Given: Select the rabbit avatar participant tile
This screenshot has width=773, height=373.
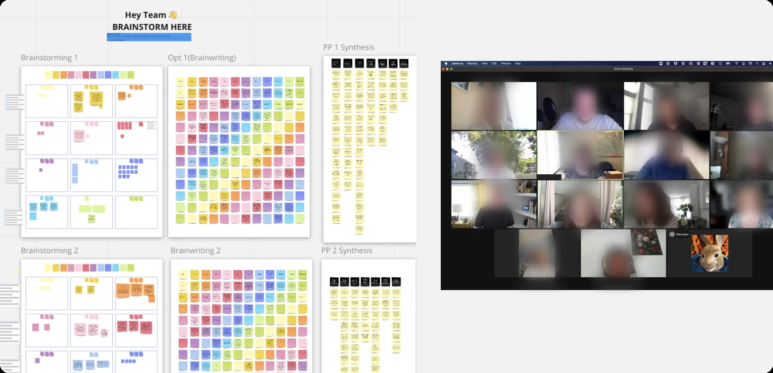Looking at the screenshot, I should [x=709, y=254].
